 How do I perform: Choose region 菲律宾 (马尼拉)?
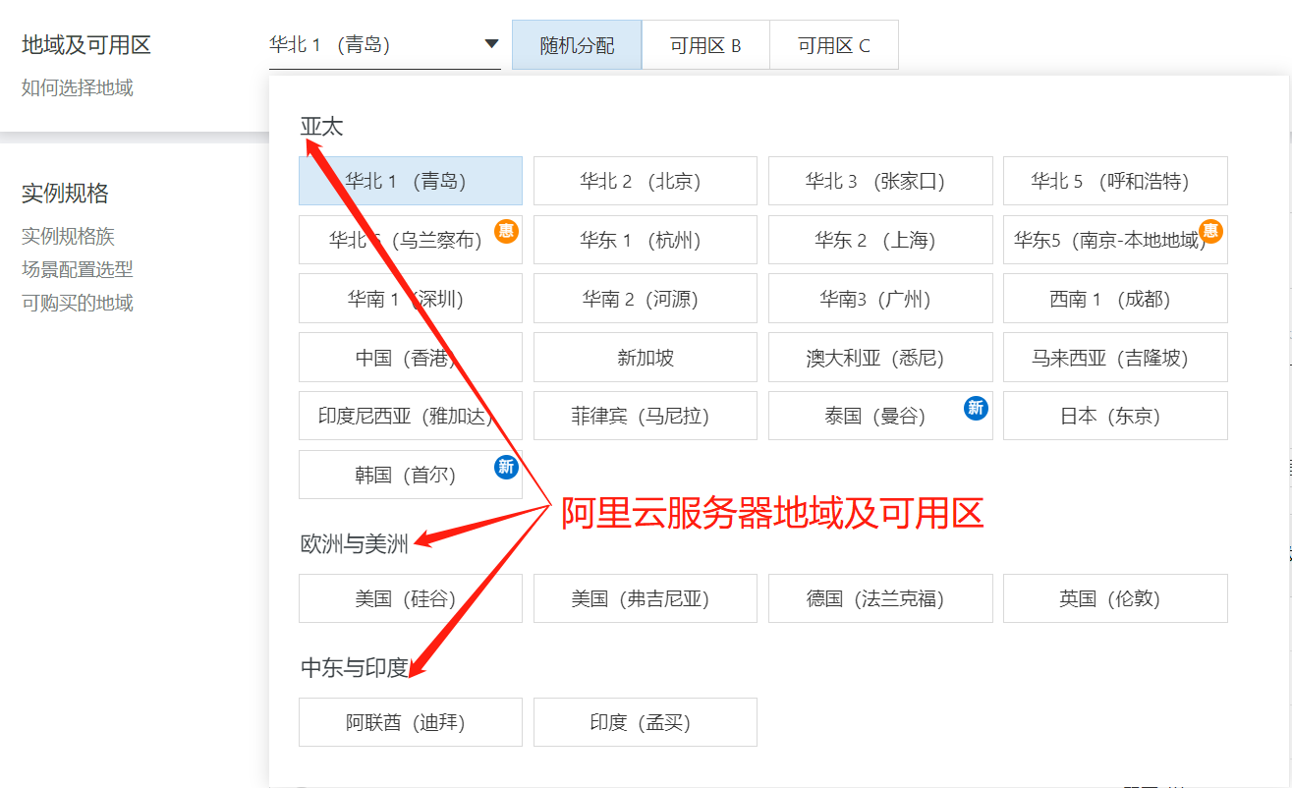646,416
